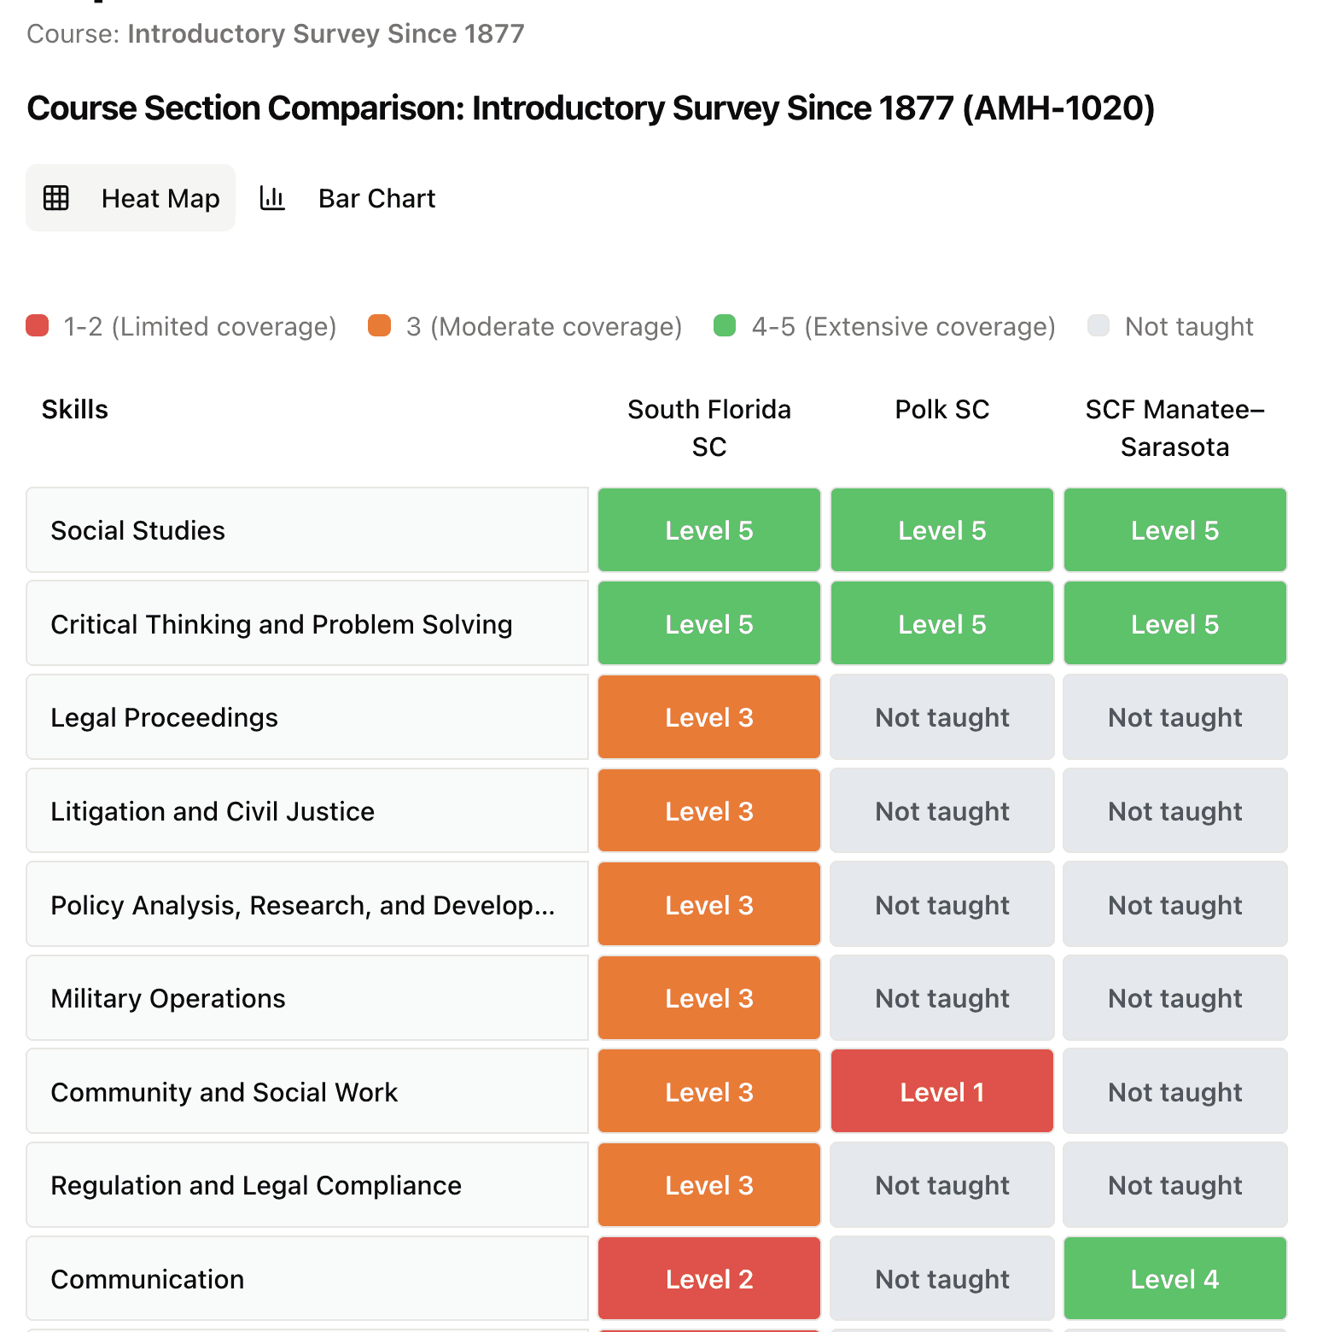
Task: Click the Polk SC column header
Action: [941, 410]
